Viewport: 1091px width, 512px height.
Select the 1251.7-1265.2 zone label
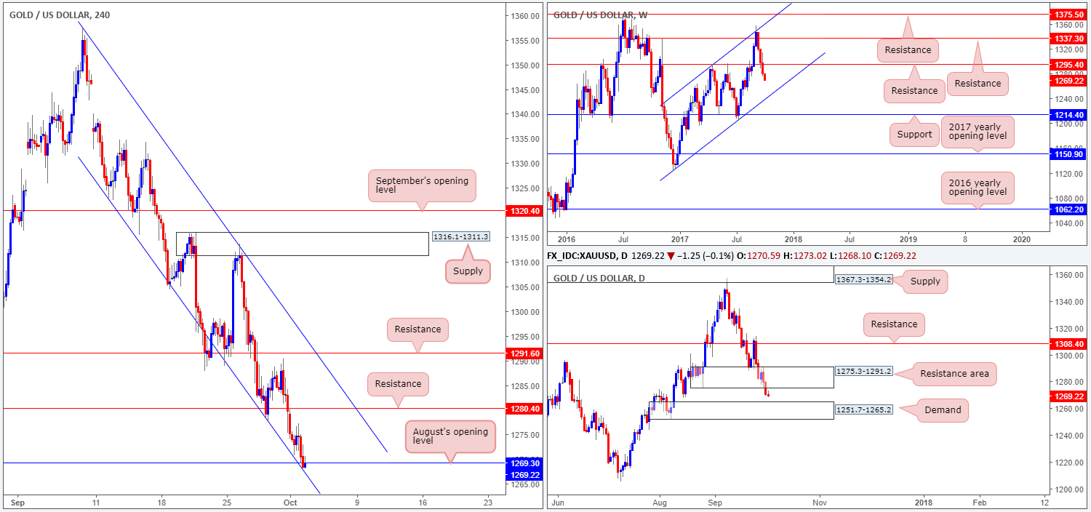click(x=863, y=409)
